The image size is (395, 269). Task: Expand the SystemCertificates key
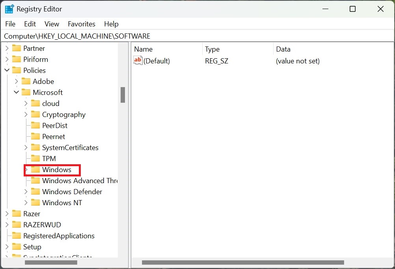(26, 147)
